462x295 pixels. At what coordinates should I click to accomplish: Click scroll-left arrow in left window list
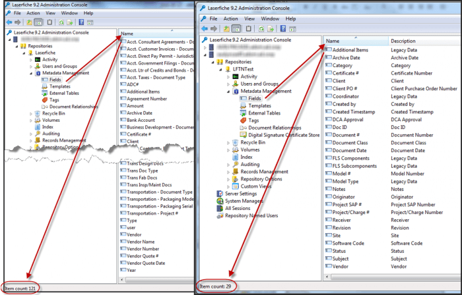click(122, 280)
